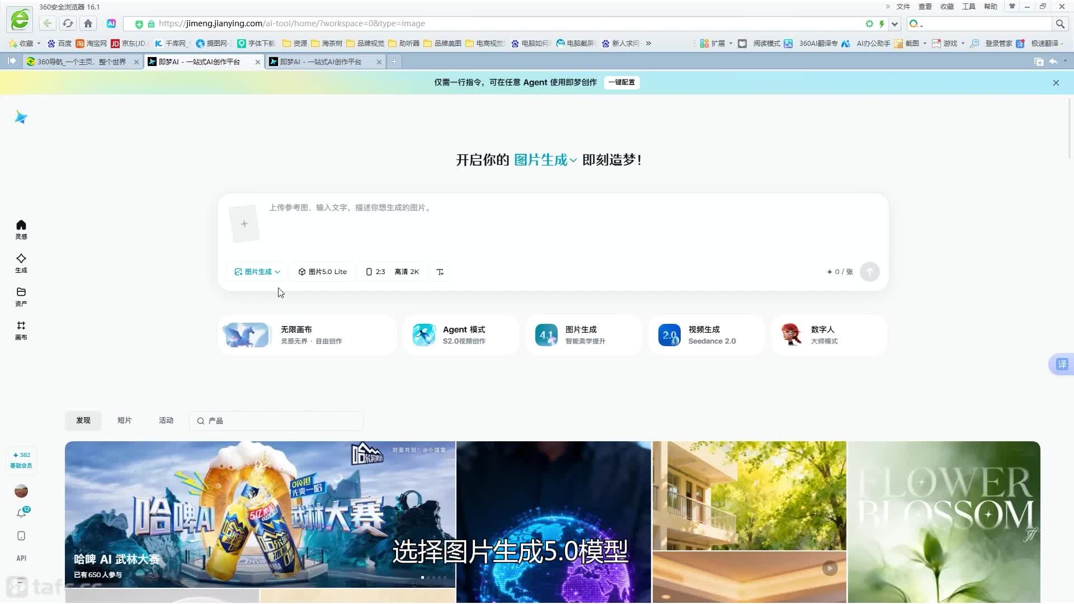Close the active 即梦AI tab
The width and height of the screenshot is (1074, 604).
pyautogui.click(x=258, y=62)
